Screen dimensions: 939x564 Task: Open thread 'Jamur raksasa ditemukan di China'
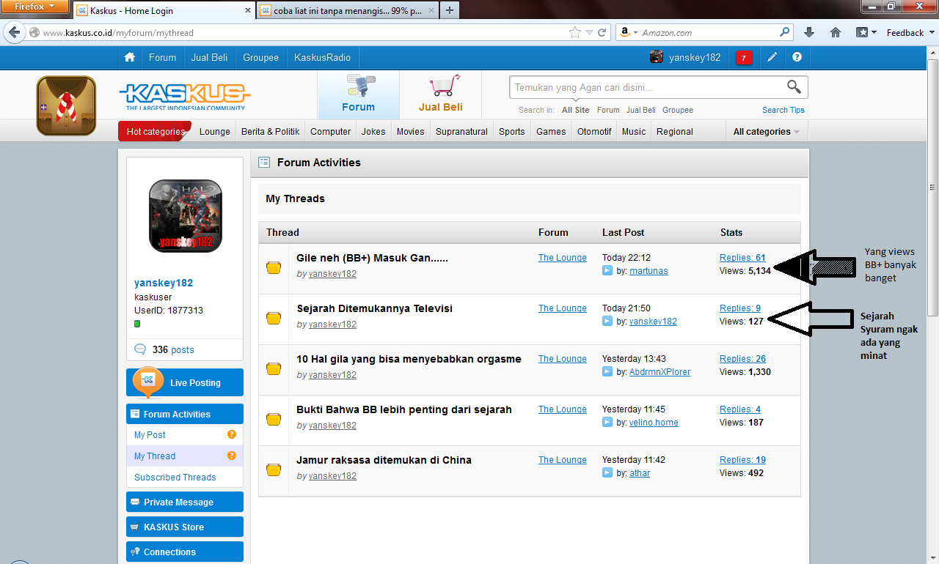coord(384,460)
